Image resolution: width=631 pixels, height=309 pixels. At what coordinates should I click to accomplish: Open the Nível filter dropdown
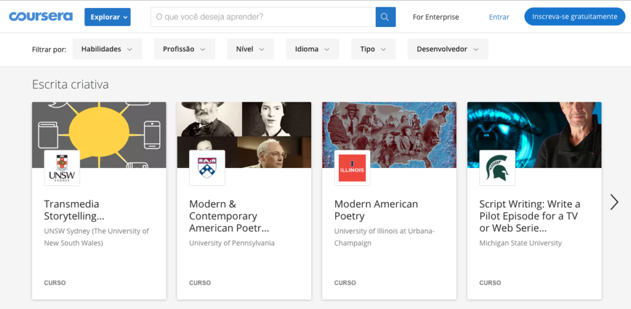click(250, 49)
